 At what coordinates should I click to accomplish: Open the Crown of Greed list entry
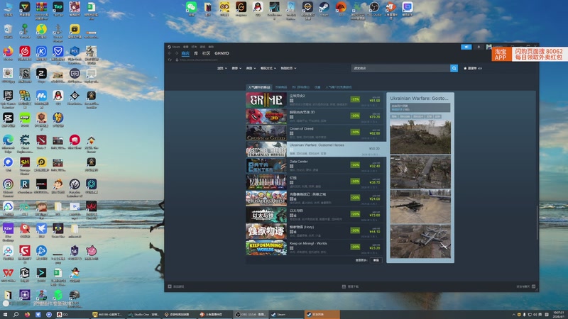[315, 133]
